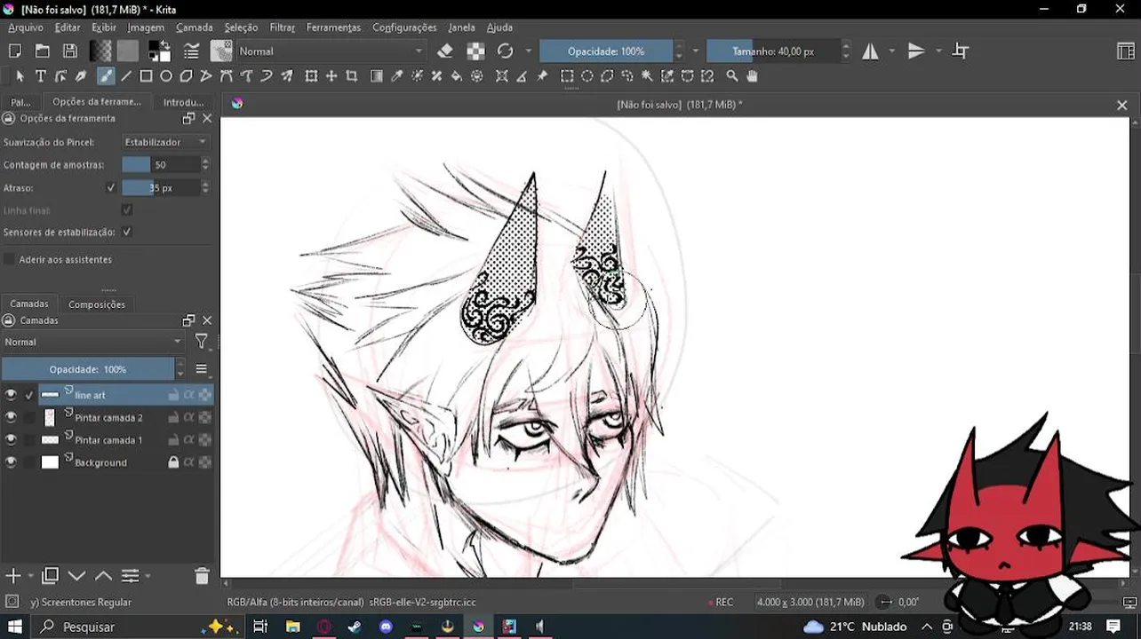
Task: Unlock the Background layer lock icon
Action: pyautogui.click(x=173, y=462)
